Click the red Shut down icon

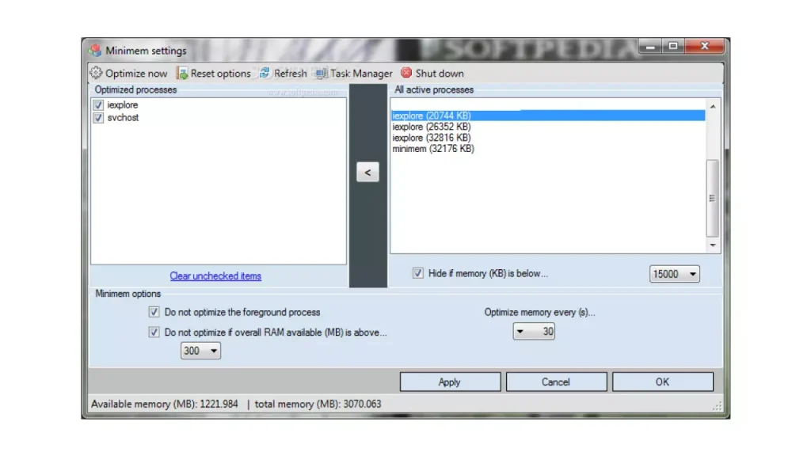pos(406,73)
